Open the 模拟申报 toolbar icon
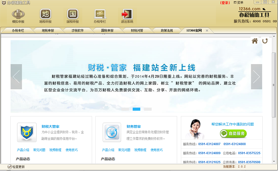278x171 pixels. tap(18, 14)
